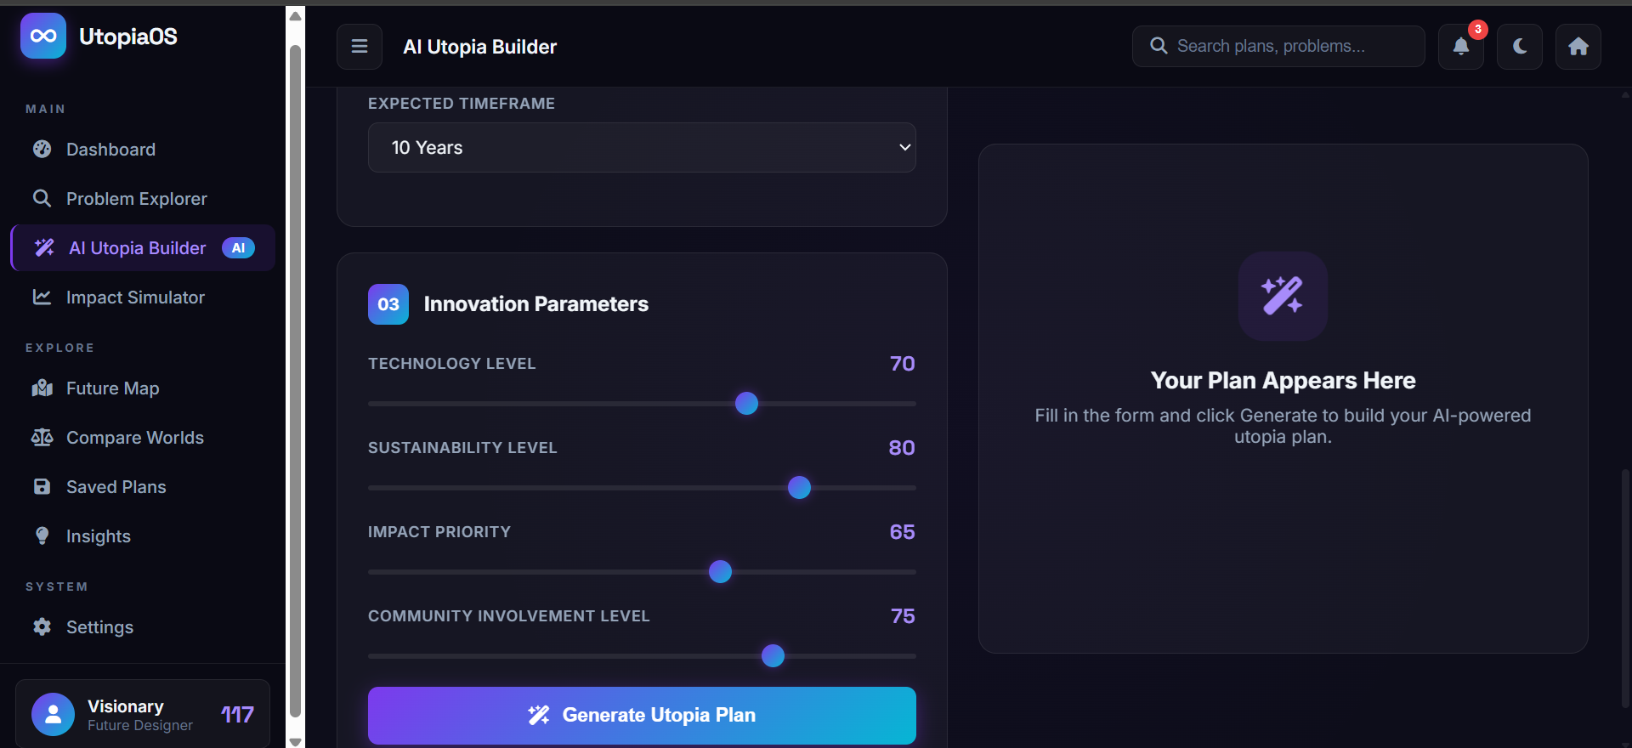Screen dimensions: 1632x748
Task: Click the Dashboard gauge icon
Action: tap(42, 150)
